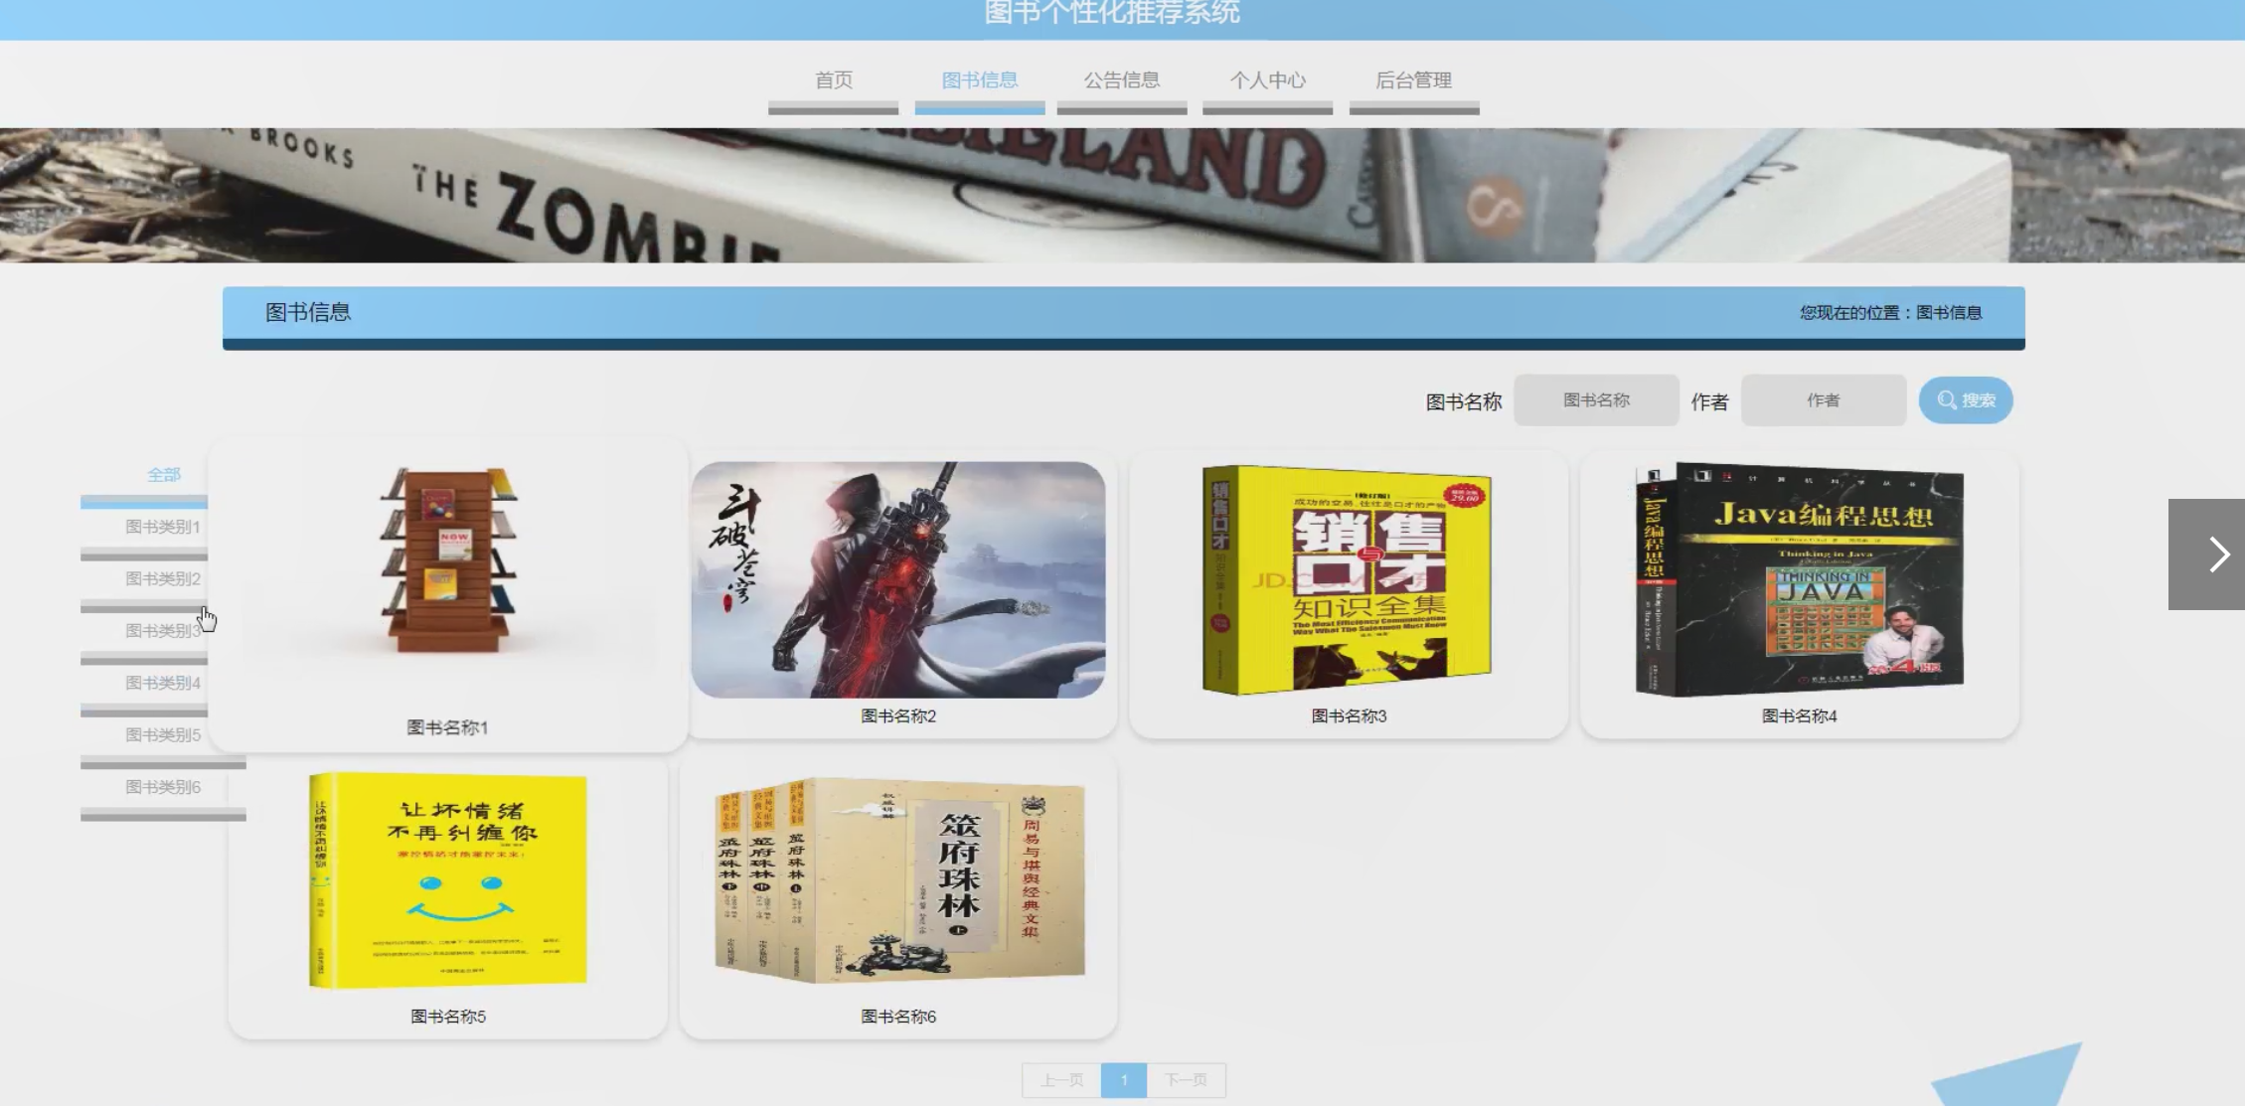The width and height of the screenshot is (2245, 1106).
Task: Filter by 图书类别1 in sidebar
Action: (x=163, y=527)
